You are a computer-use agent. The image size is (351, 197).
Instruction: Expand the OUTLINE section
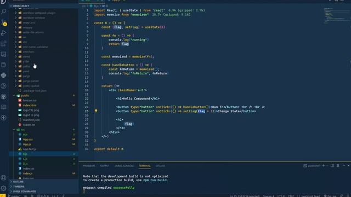[x=44, y=182]
